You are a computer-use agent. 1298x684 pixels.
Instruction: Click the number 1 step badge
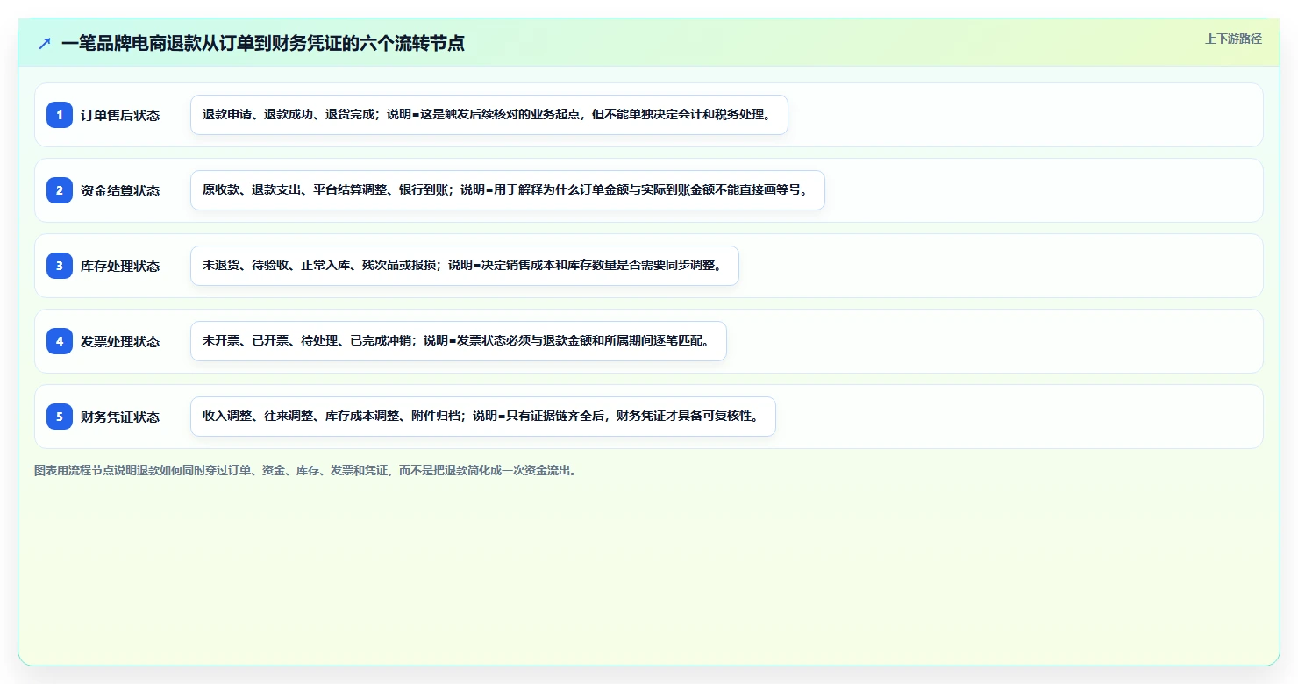60,115
